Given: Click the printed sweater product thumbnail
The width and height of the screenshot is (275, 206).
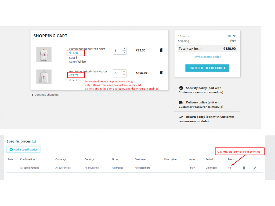Looking at the screenshot, I should pos(44,77).
